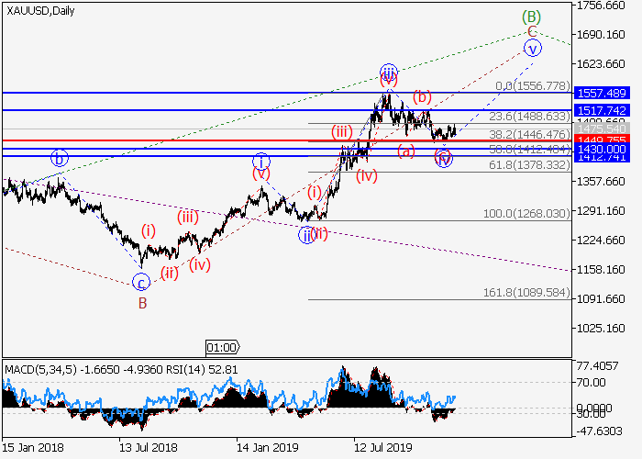The image size is (642, 459).
Task: Select the 1557.489 blue price tag
Action: click(x=602, y=93)
